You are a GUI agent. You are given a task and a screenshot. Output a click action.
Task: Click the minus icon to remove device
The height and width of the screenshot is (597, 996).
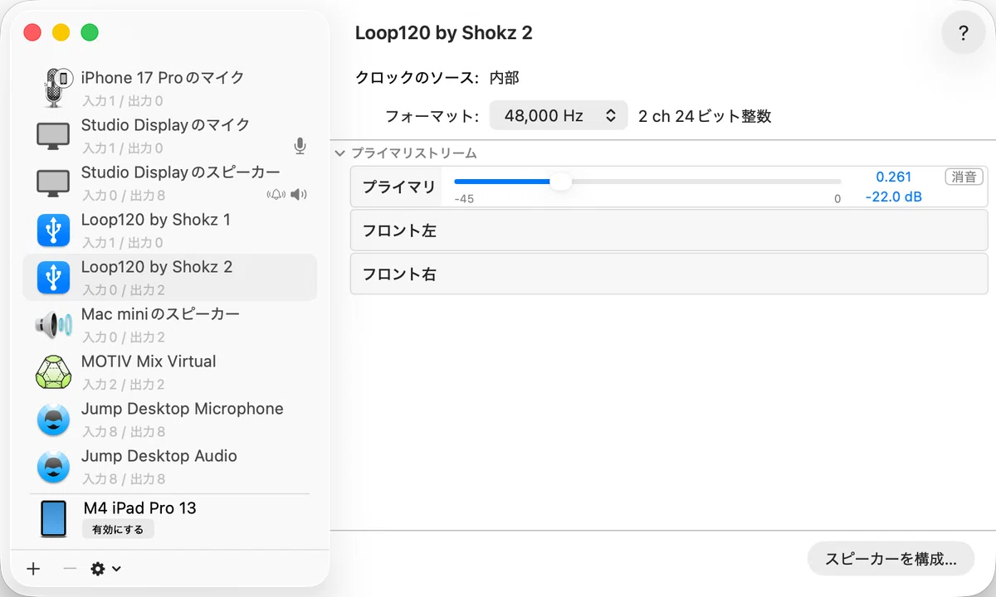coord(70,569)
